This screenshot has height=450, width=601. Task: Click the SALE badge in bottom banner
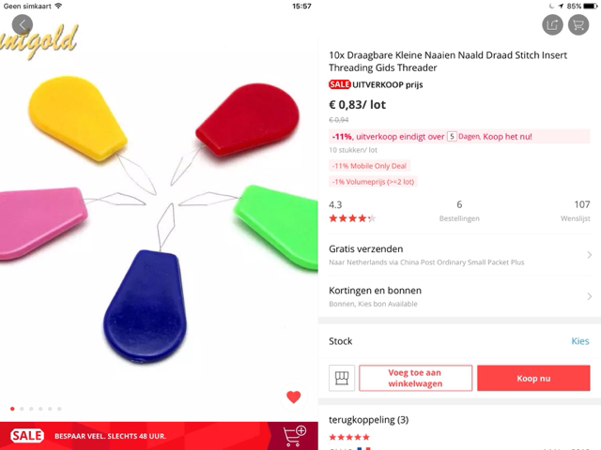[27, 435]
